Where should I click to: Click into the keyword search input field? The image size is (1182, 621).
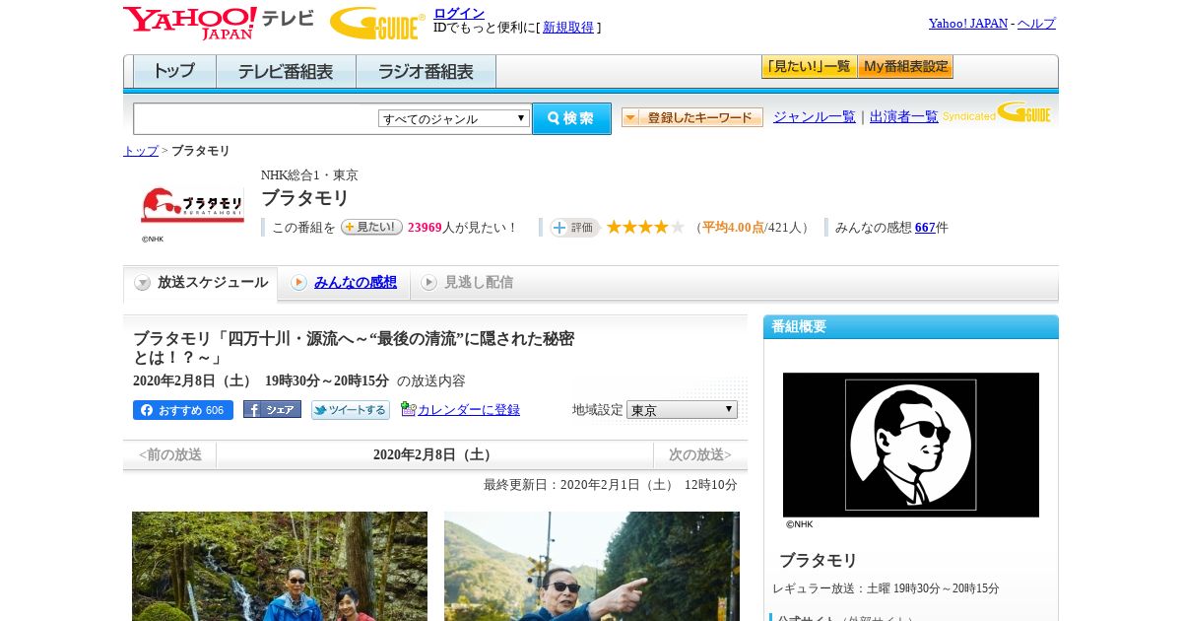pos(256,119)
